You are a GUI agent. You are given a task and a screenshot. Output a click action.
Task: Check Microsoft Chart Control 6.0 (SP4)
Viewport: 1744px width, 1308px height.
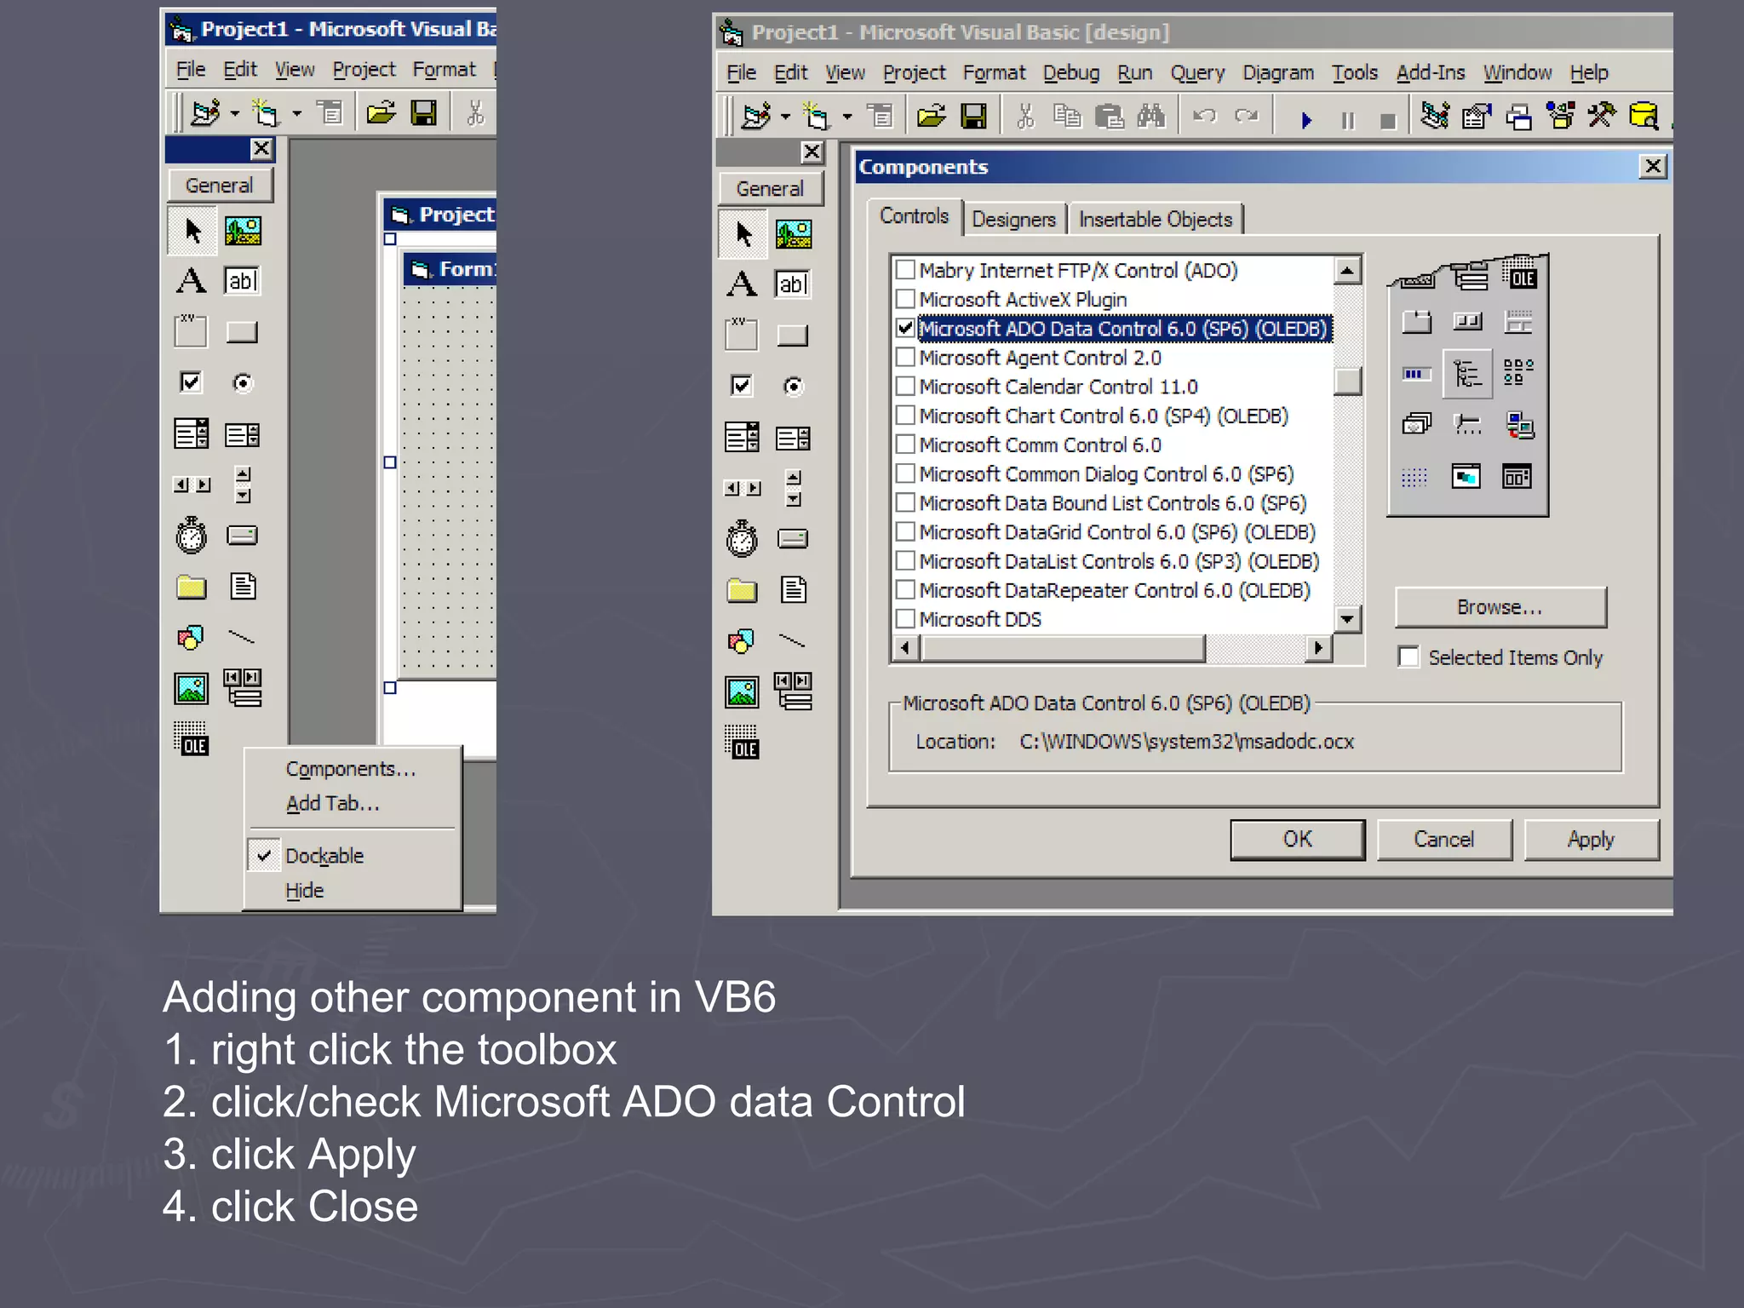point(905,415)
